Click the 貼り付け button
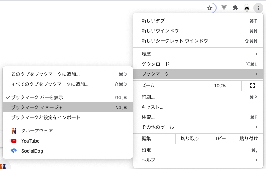The height and width of the screenshot is (169, 266). click(249, 139)
